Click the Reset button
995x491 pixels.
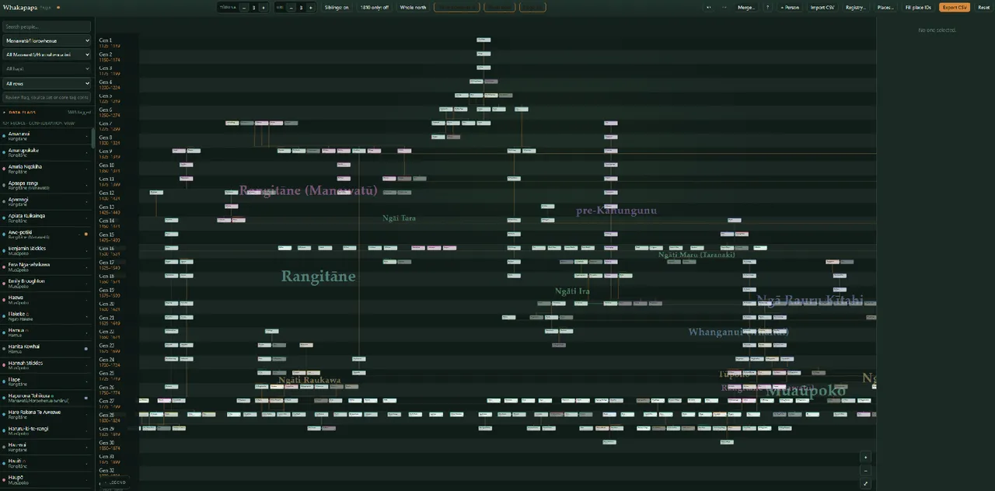(983, 7)
